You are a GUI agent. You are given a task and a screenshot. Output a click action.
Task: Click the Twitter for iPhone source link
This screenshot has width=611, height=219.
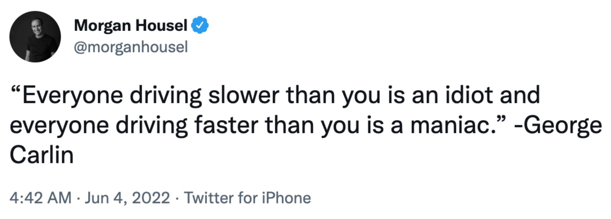(247, 198)
